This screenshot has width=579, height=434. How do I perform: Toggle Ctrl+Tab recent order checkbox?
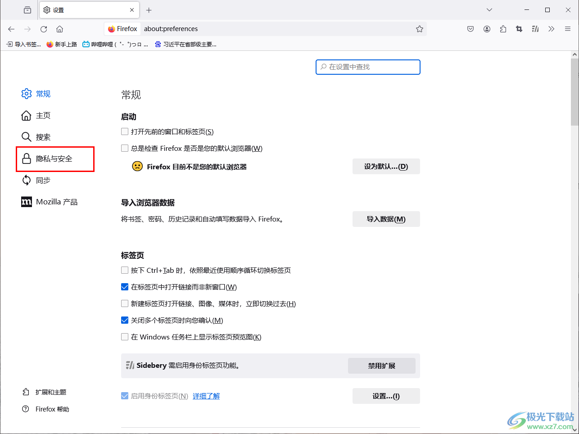click(x=125, y=270)
